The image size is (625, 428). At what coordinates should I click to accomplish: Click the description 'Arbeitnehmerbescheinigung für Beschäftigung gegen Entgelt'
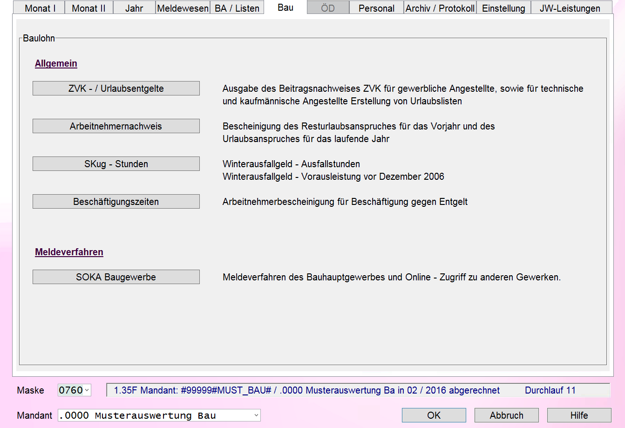[345, 202]
